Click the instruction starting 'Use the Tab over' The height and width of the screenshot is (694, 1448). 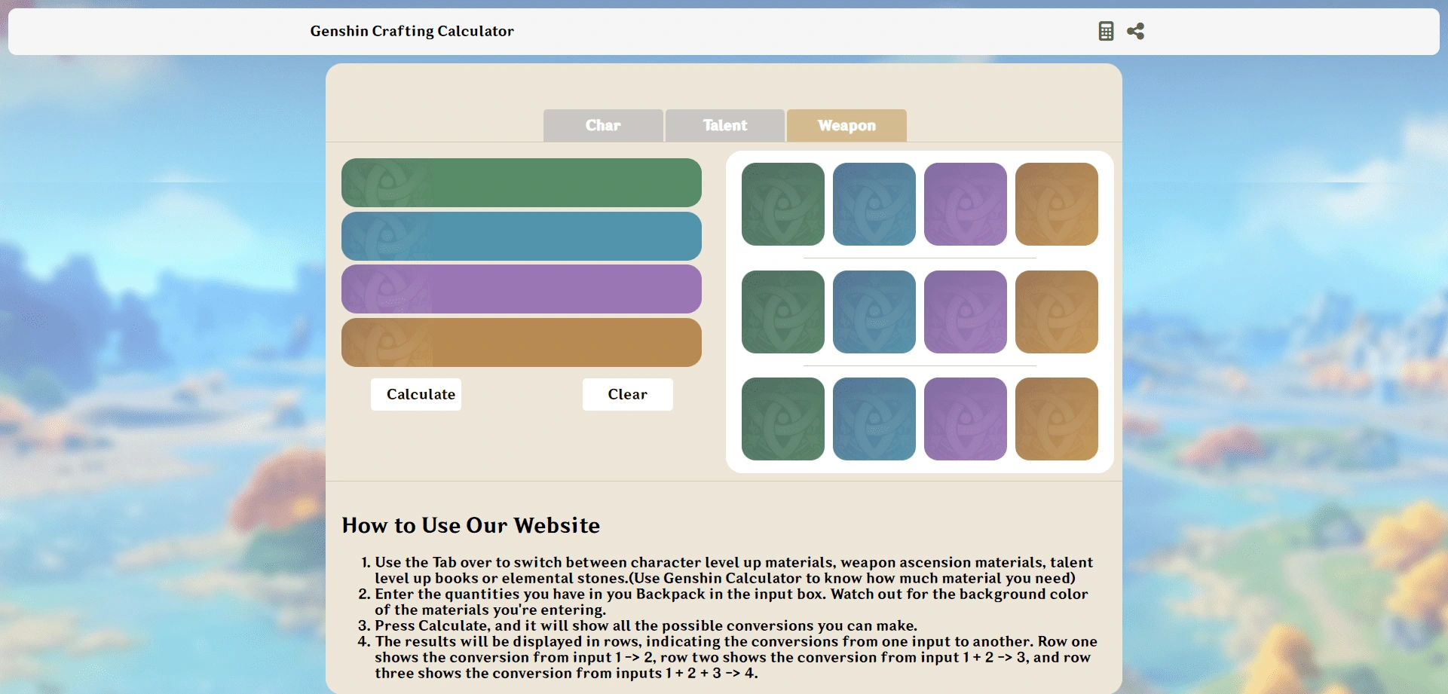734,570
